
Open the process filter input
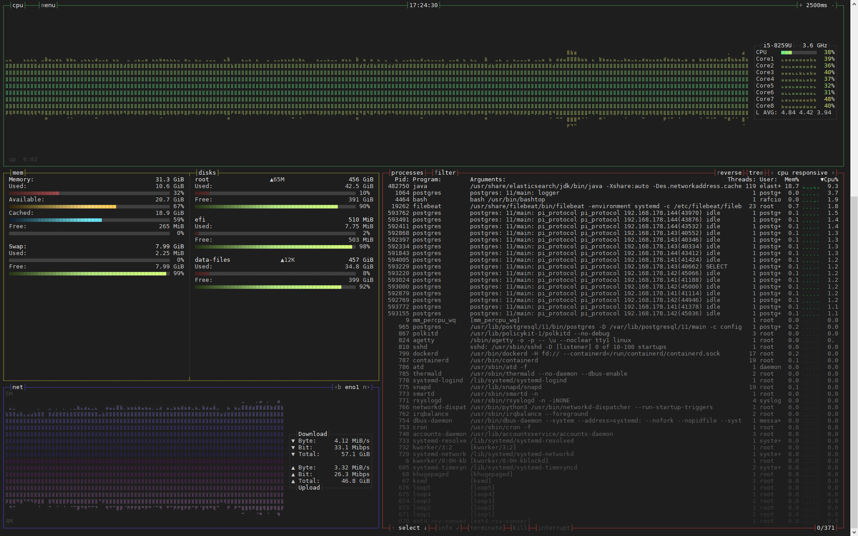445,173
